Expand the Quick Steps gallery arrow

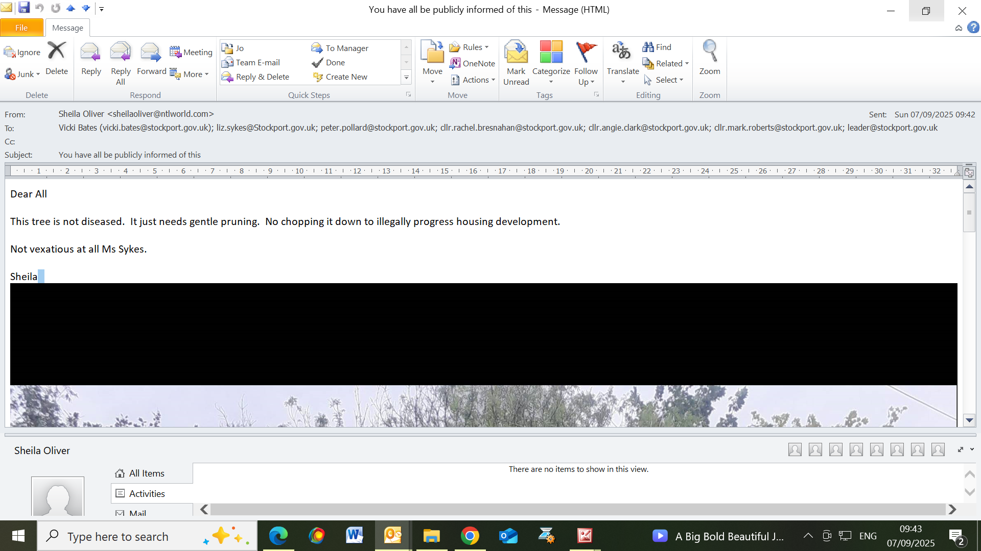pos(407,78)
